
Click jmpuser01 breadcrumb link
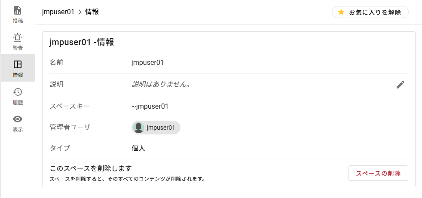tap(58, 12)
